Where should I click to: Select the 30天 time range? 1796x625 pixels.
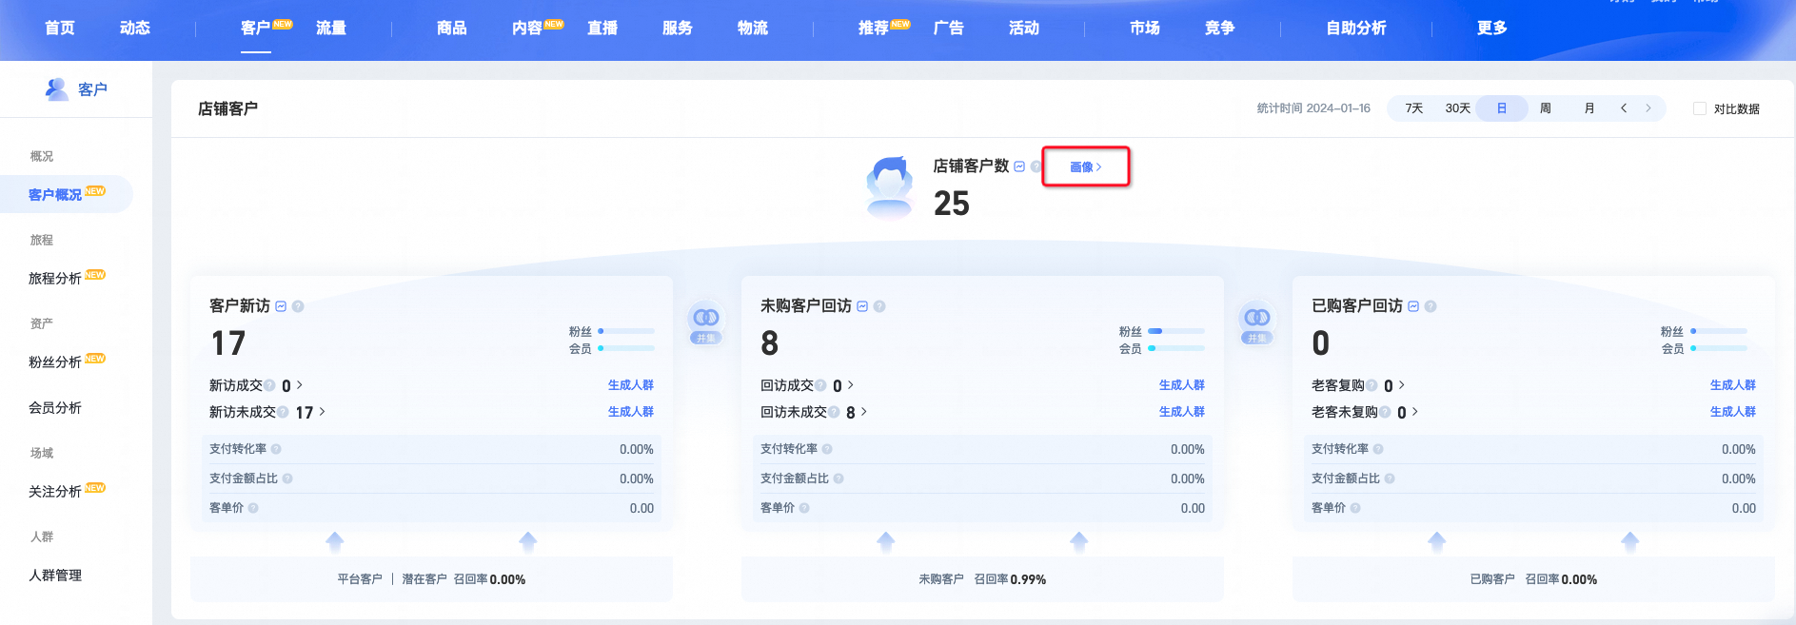1458,108
